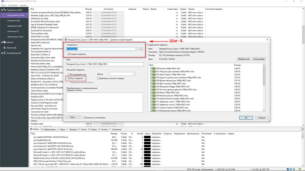
Task: Open the save path dropdown arrow
Action: (136, 49)
